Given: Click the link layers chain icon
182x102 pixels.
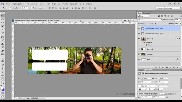Looking at the screenshot, I should click(x=156, y=67).
